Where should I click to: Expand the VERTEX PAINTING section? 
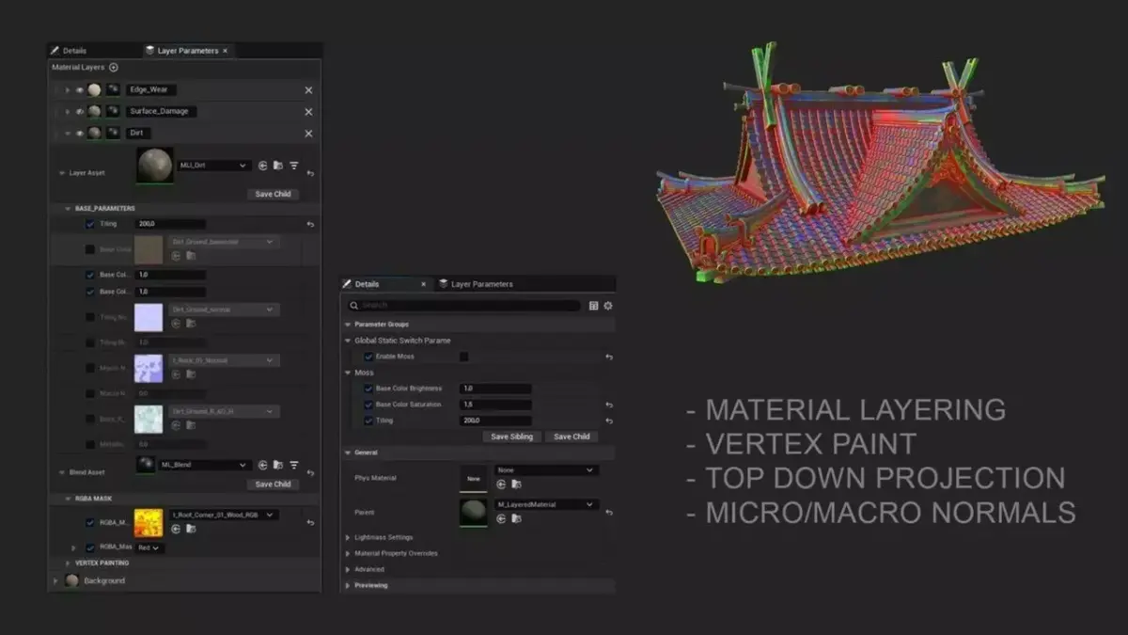tap(68, 563)
